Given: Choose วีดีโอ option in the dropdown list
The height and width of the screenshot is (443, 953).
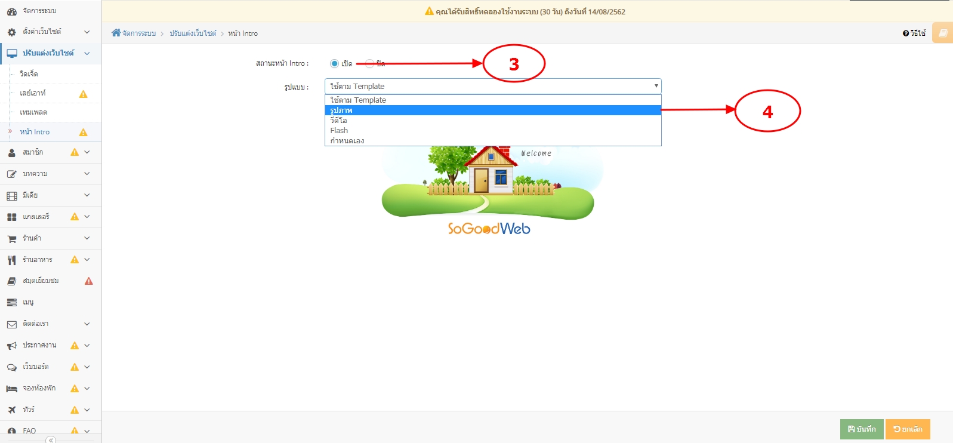Looking at the screenshot, I should coord(493,120).
